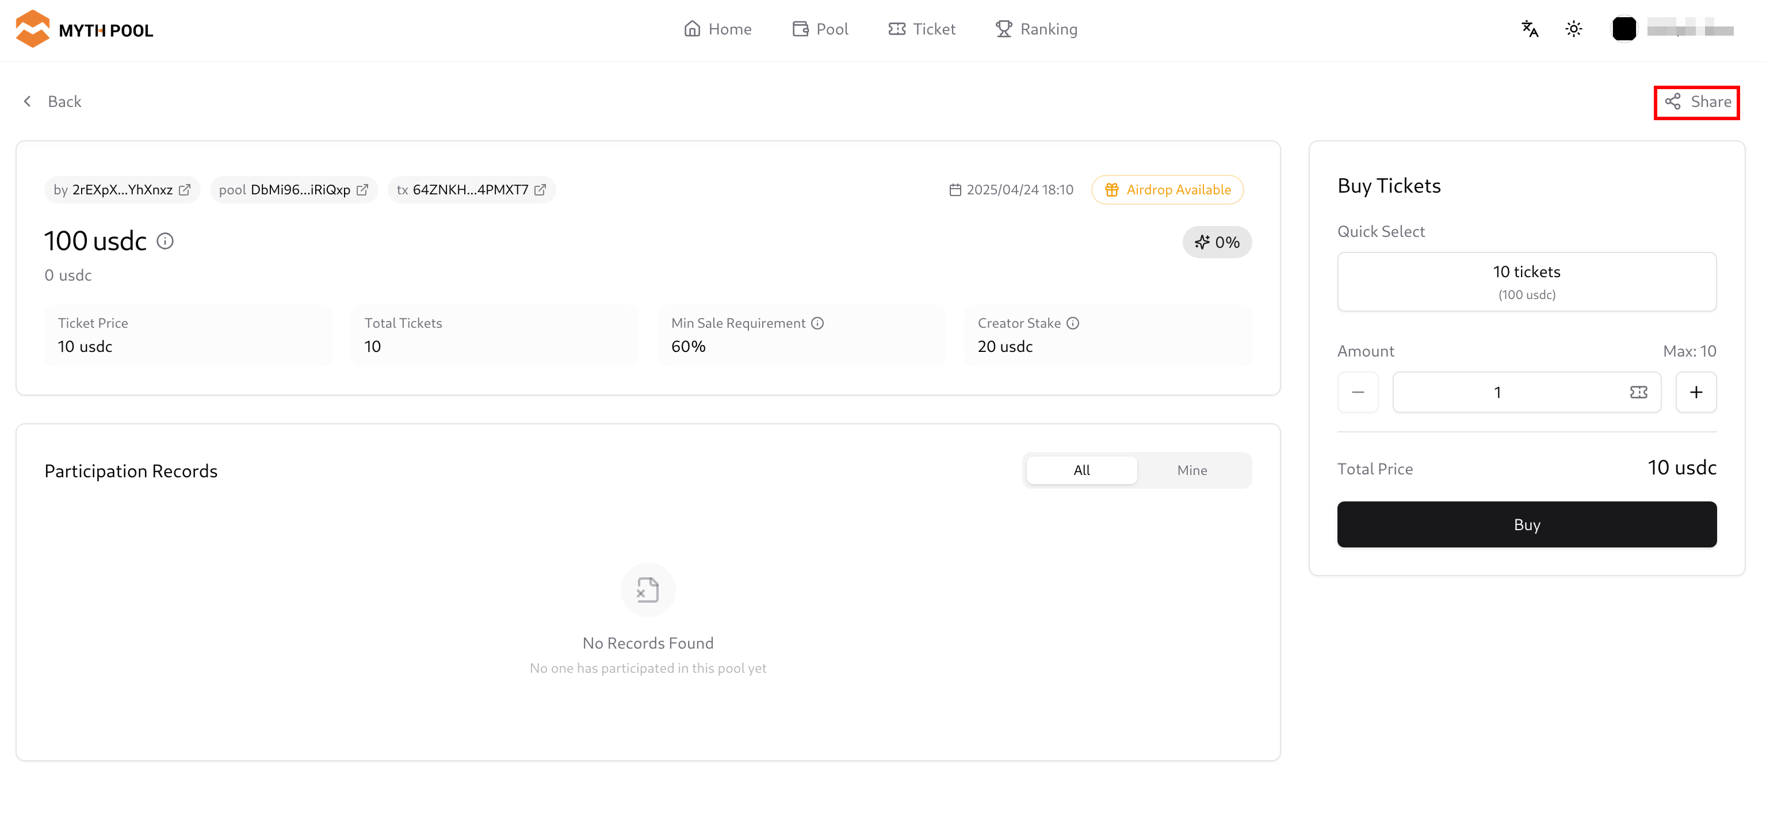Increase ticket amount with plus button
This screenshot has height=820, width=1766.
click(1696, 393)
